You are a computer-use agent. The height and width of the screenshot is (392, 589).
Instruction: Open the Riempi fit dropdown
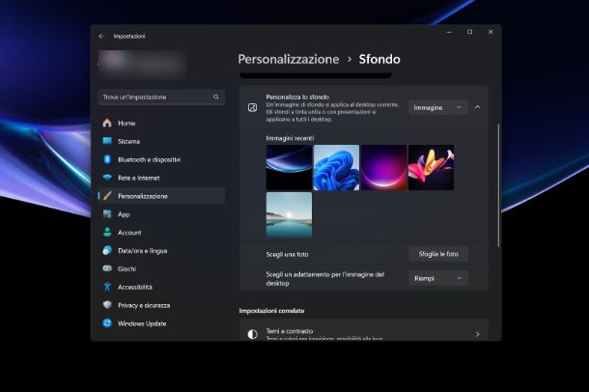[x=437, y=278]
